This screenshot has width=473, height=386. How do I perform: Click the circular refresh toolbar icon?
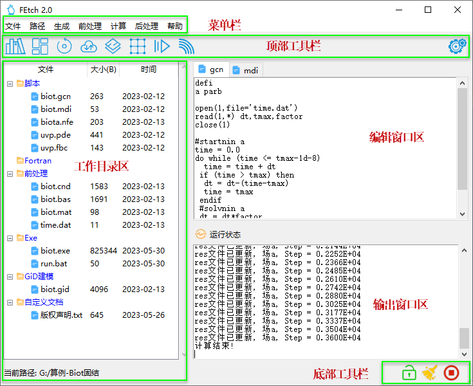64,46
